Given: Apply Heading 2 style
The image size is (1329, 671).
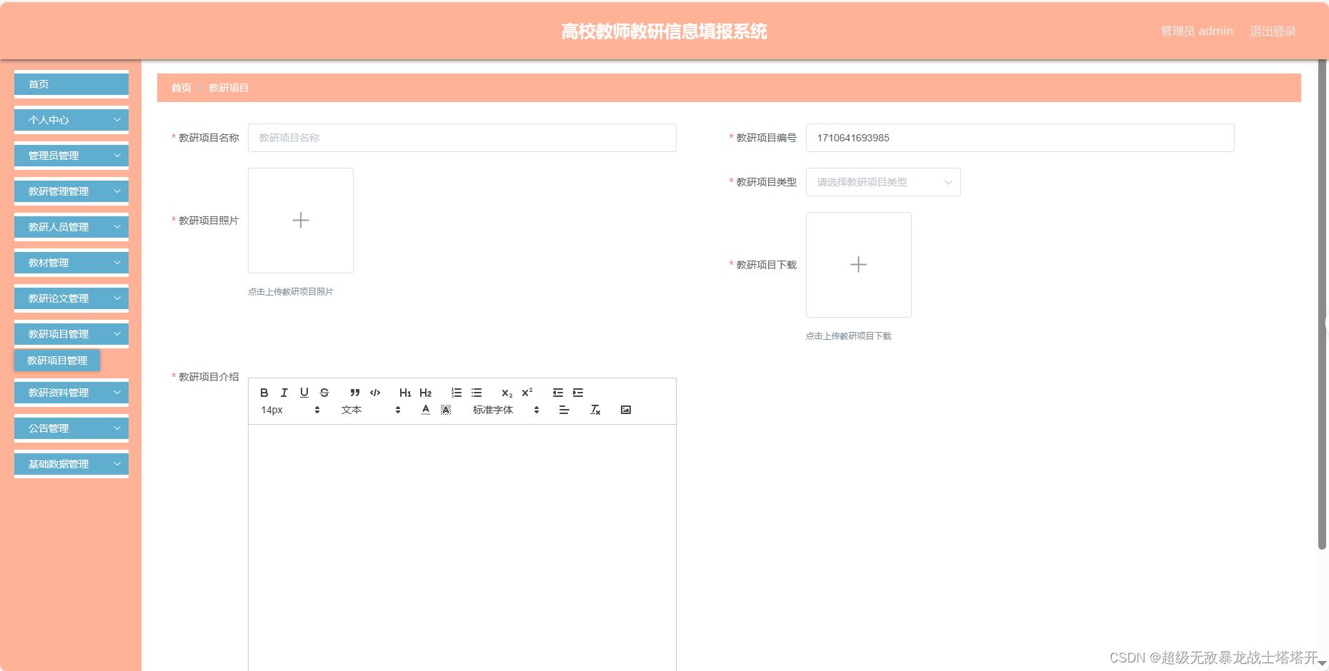Looking at the screenshot, I should pos(426,393).
